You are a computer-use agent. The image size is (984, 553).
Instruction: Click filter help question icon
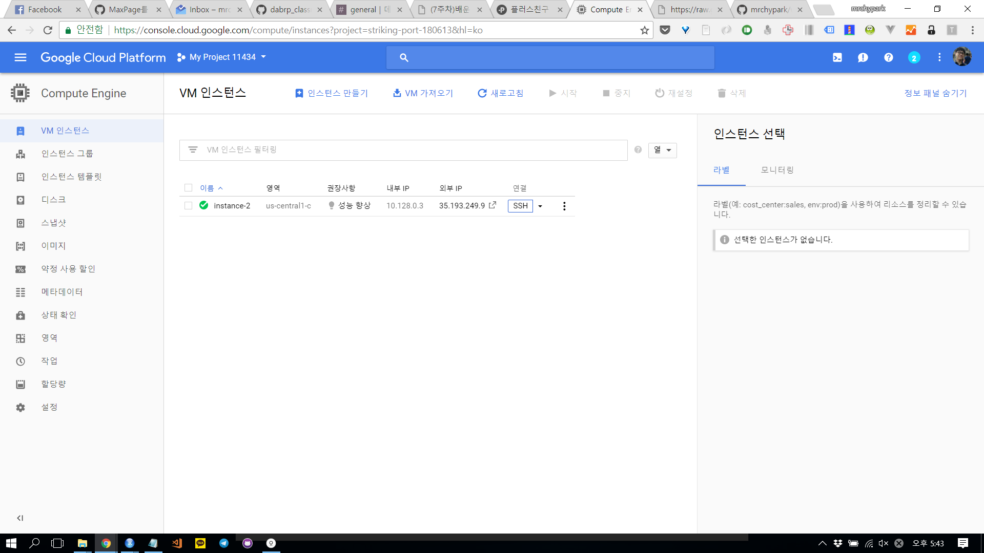638,150
